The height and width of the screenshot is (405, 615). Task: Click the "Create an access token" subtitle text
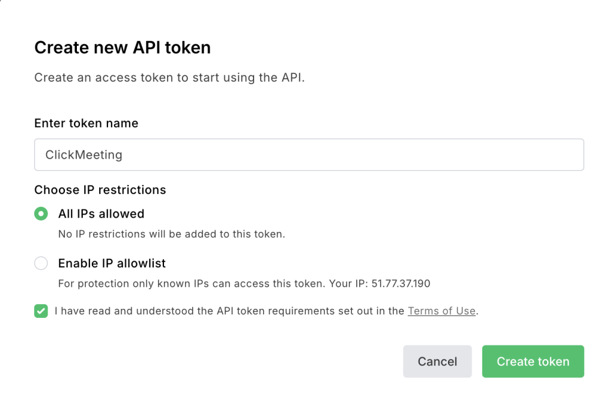[169, 78]
